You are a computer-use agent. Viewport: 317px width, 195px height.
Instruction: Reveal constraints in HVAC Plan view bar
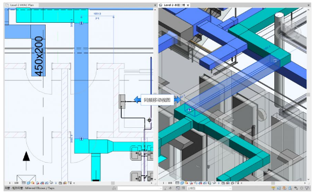70,183
